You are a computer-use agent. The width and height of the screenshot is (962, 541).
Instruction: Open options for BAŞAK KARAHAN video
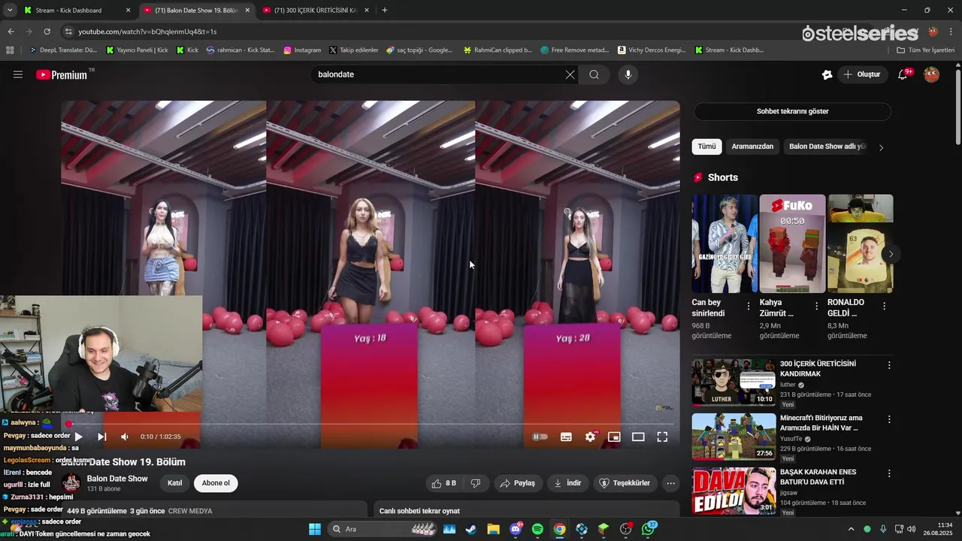point(889,473)
